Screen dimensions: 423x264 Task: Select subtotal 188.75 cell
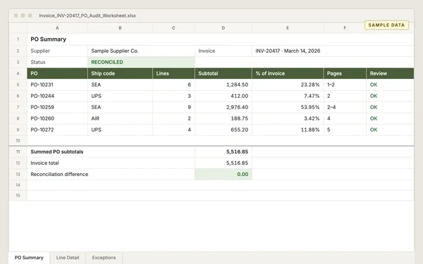click(x=223, y=118)
